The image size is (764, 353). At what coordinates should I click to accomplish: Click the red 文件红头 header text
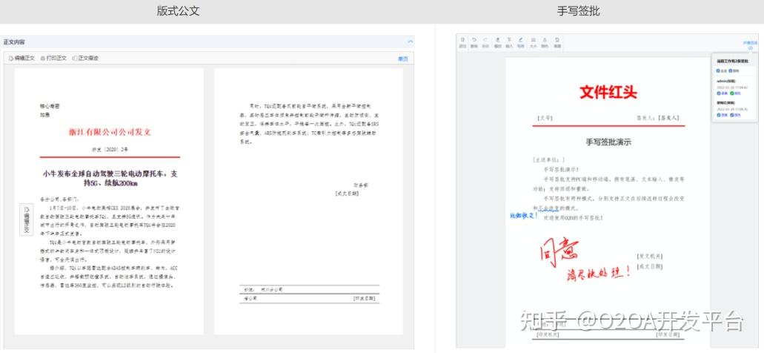coord(608,92)
